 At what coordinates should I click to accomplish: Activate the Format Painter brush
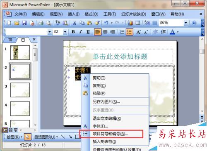(x=97, y=23)
